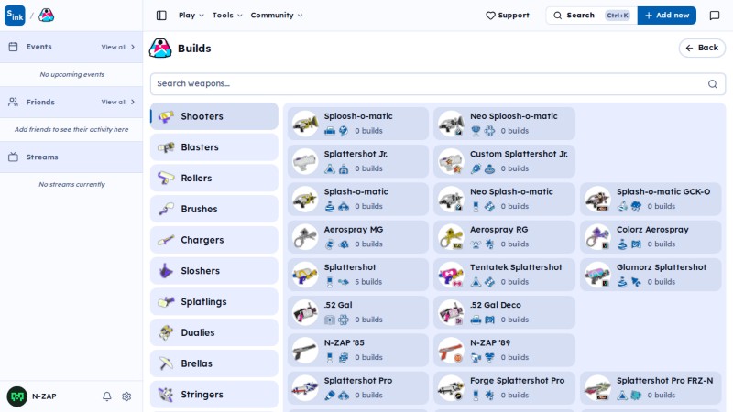The width and height of the screenshot is (733, 412).
Task: Open Splattershot Pro FRZ-N builds
Action: (651, 388)
